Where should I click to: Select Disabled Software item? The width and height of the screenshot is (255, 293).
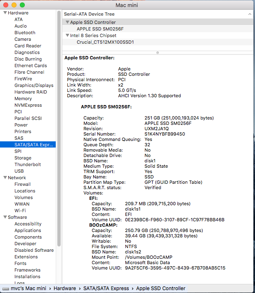pyautogui.click(x=34, y=250)
